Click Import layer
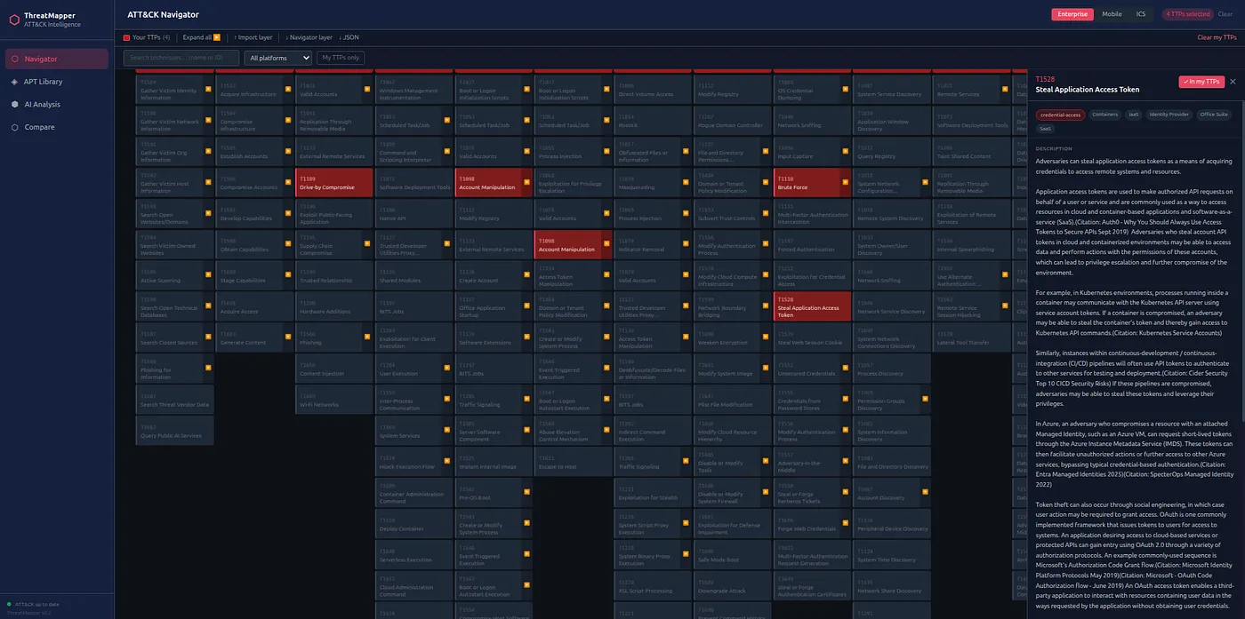Screen dimensions: 1245x619 click(x=253, y=37)
